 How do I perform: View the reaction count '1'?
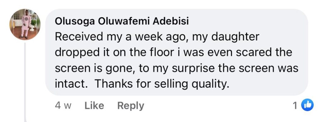point(295,106)
